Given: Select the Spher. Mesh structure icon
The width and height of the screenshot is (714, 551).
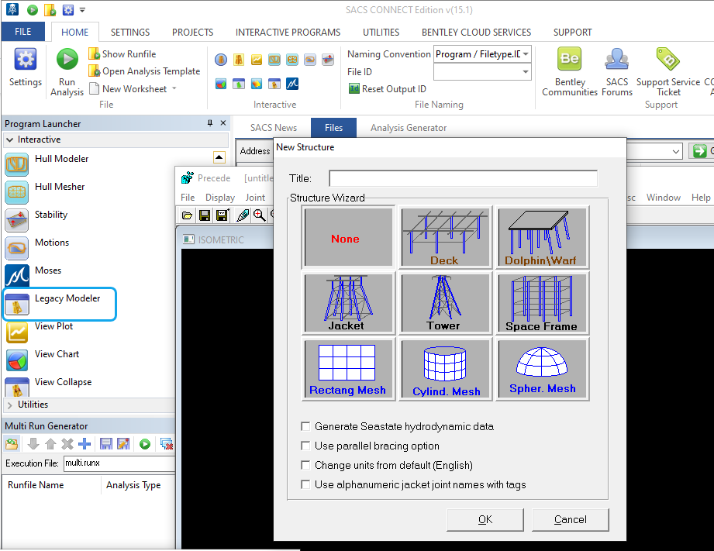Looking at the screenshot, I should (x=542, y=368).
